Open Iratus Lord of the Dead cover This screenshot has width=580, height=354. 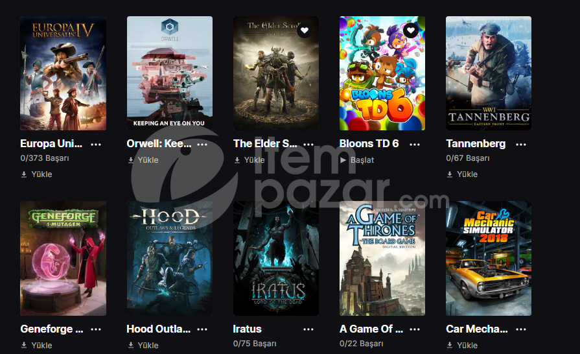pos(276,258)
